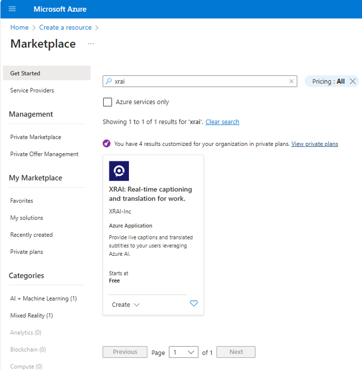Viewport: 362px width, 370px height.
Task: Open My solutions list
Action: tap(27, 218)
